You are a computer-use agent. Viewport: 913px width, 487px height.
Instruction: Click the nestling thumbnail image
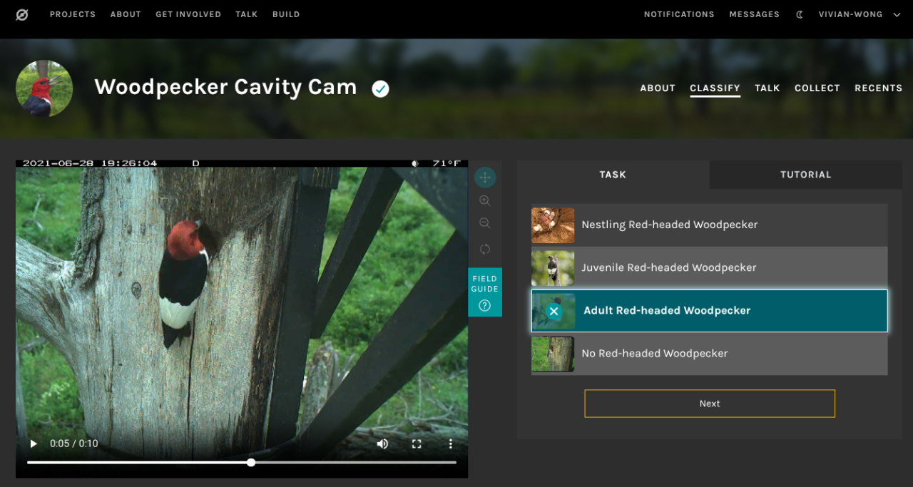click(553, 225)
